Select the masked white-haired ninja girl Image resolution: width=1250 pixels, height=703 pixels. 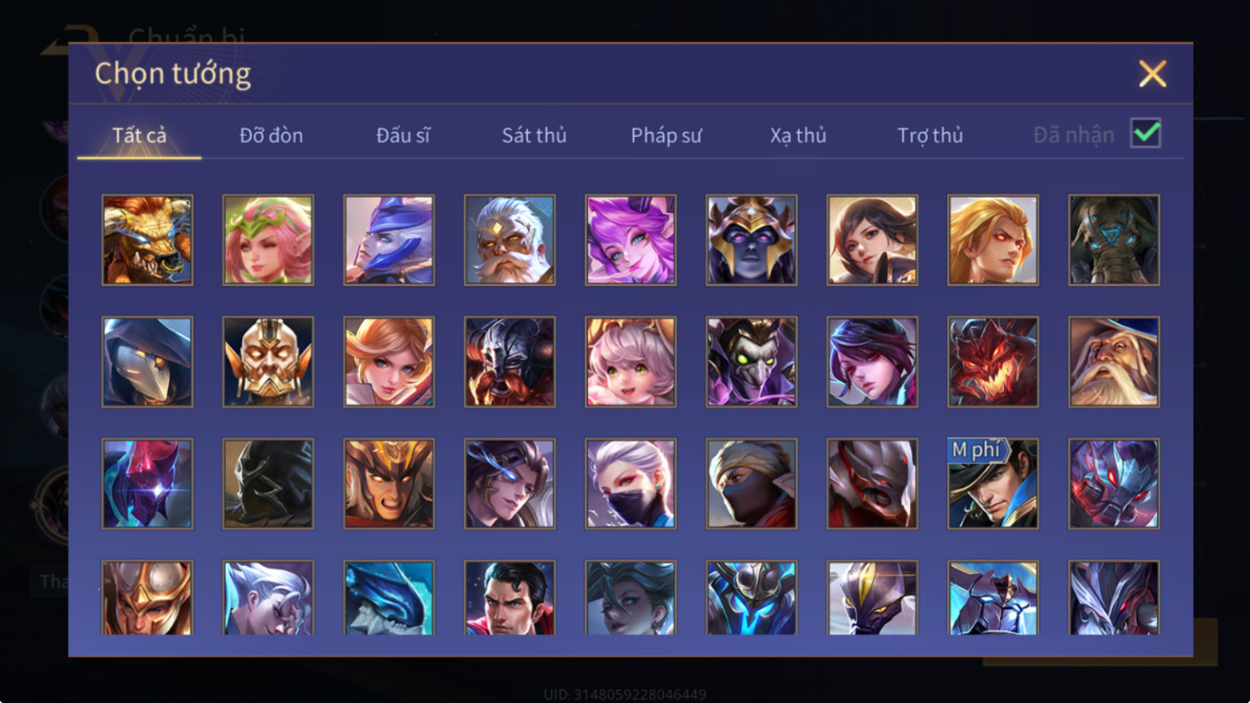point(631,484)
